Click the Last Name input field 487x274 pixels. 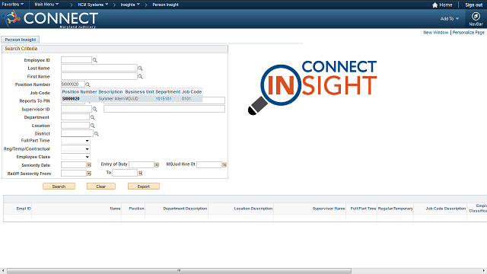tap(99, 68)
